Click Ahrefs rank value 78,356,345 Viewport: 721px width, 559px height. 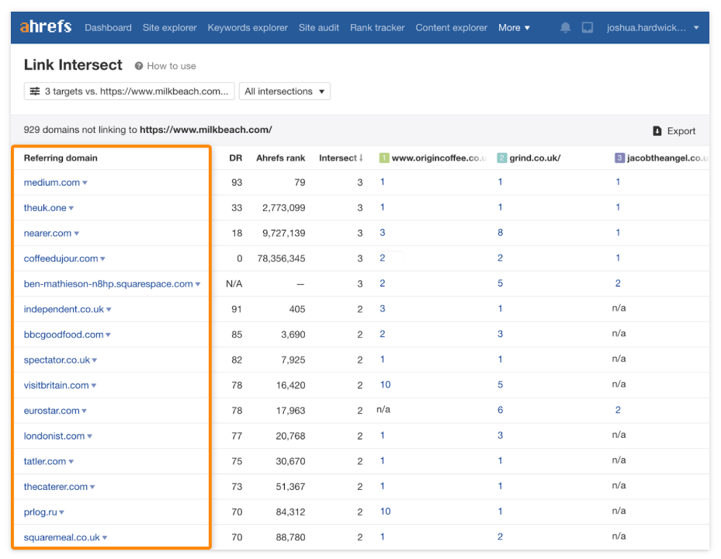pos(281,258)
